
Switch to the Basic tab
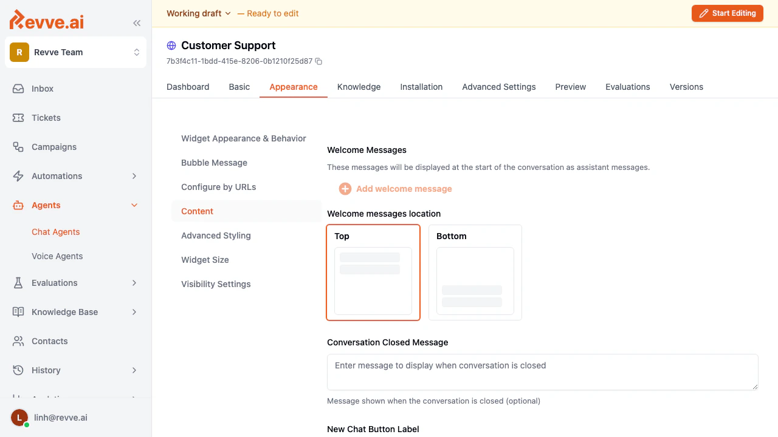[239, 87]
